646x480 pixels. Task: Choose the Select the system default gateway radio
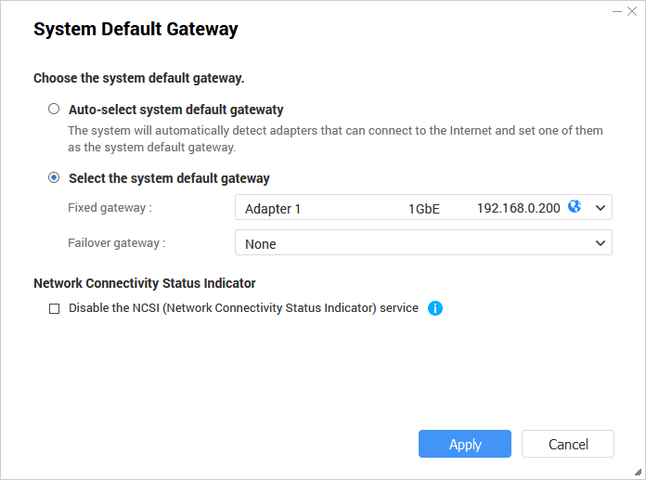54,177
